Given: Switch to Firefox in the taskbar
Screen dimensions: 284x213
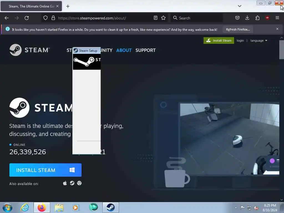Looking at the screenshot, I should pos(42,207).
